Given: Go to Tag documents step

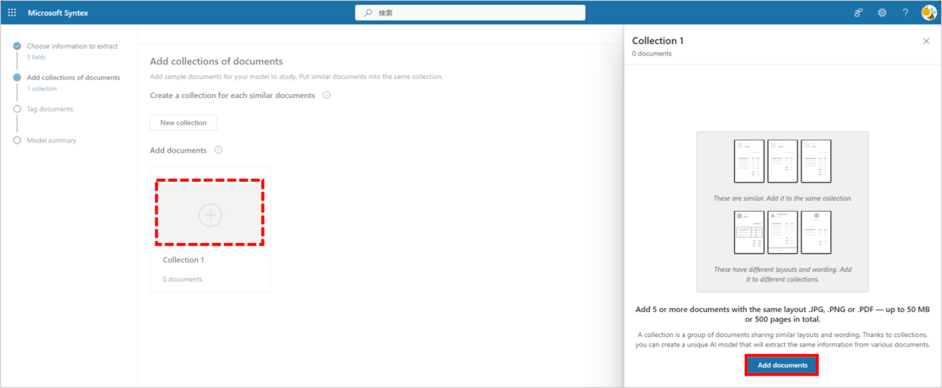Looking at the screenshot, I should click(x=49, y=109).
